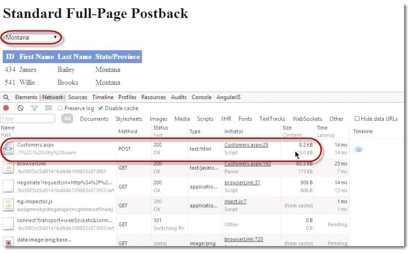Filter requests by Other
411x253 pixels.
pos(336,119)
